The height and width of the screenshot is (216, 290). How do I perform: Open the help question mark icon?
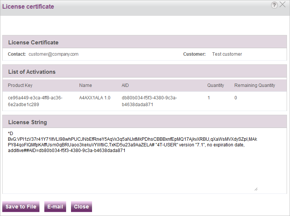click(274, 5)
